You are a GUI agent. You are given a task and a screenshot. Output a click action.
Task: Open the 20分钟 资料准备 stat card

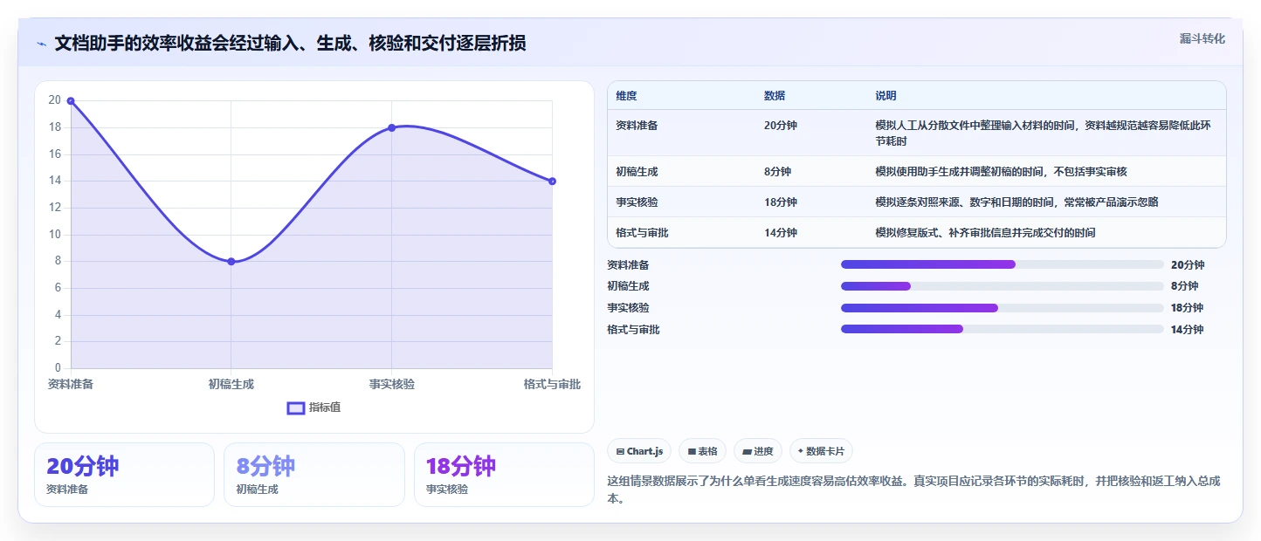(x=124, y=475)
